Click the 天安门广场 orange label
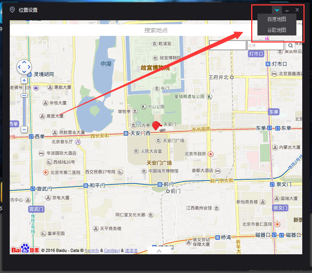This screenshot has height=273, width=312. click(x=159, y=163)
